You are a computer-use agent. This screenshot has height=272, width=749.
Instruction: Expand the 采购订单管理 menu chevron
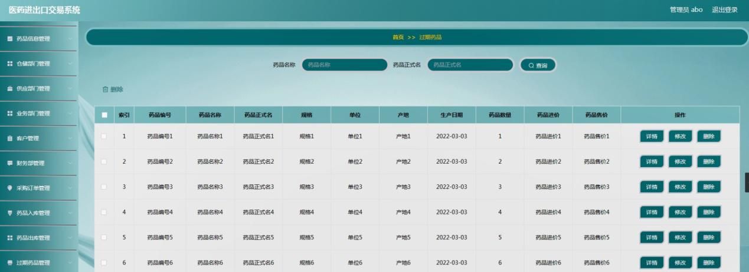(70, 188)
